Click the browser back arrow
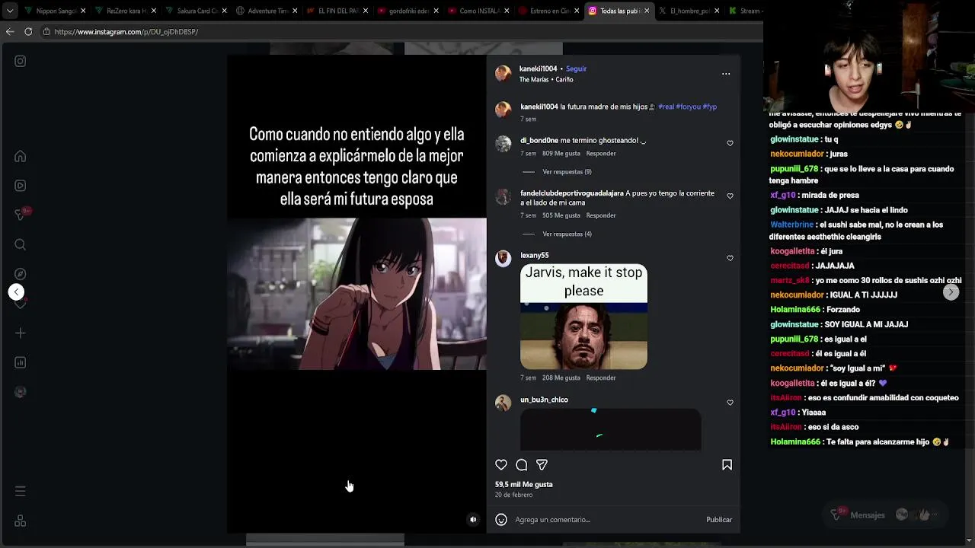This screenshot has width=975, height=548. (10, 31)
